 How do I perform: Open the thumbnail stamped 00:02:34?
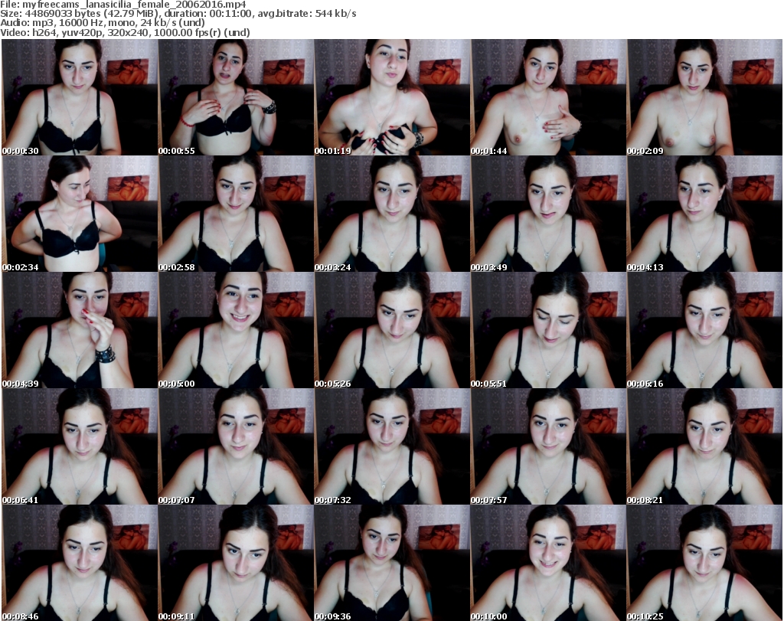point(80,214)
